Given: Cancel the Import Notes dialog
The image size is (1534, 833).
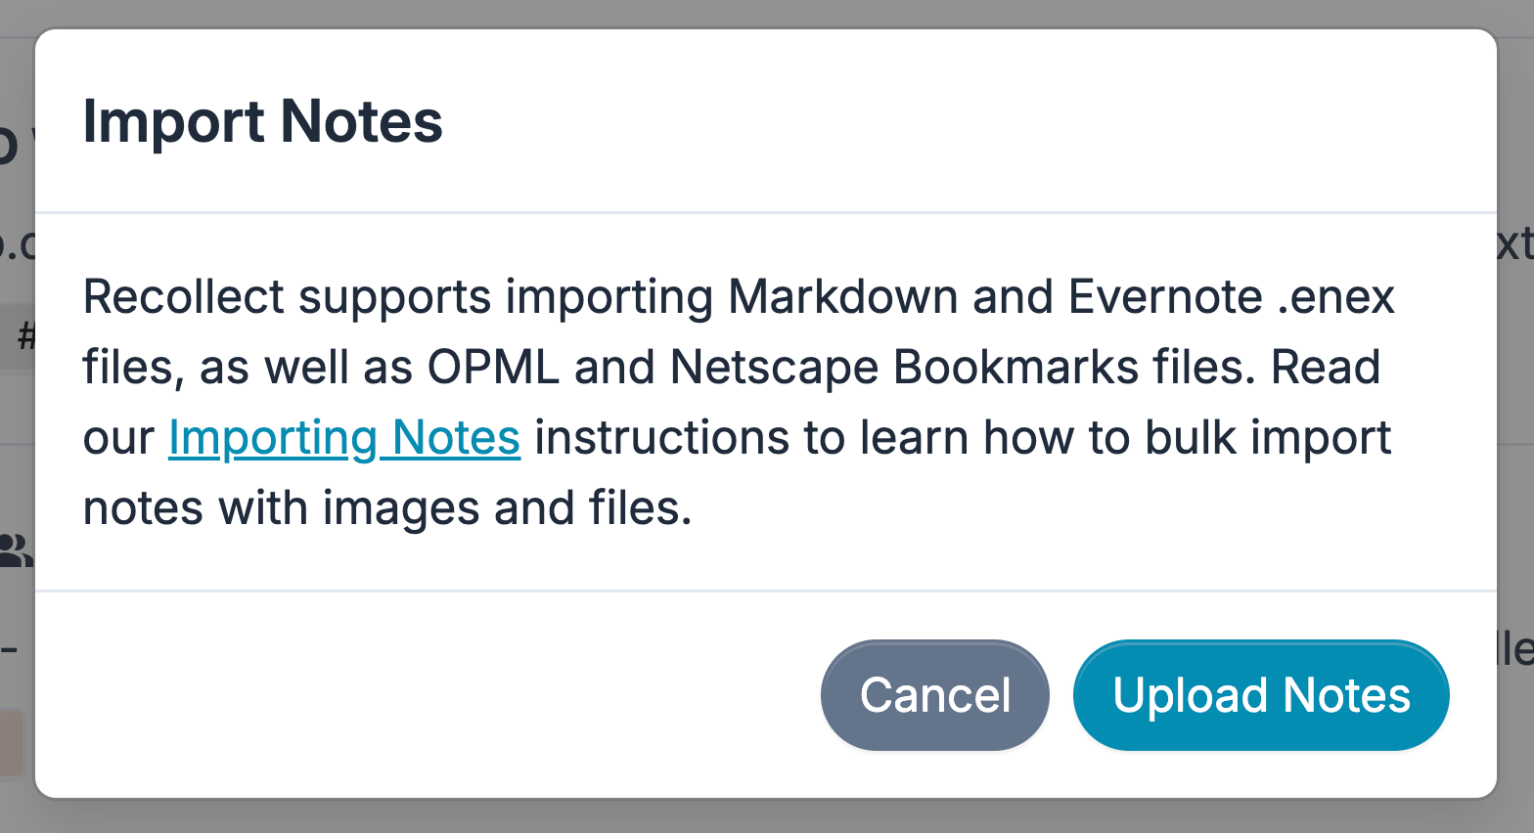Looking at the screenshot, I should click(x=935, y=695).
